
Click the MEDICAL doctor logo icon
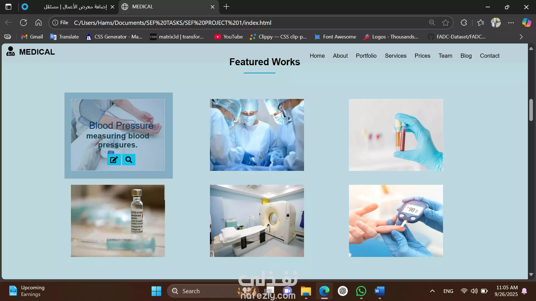(11, 51)
